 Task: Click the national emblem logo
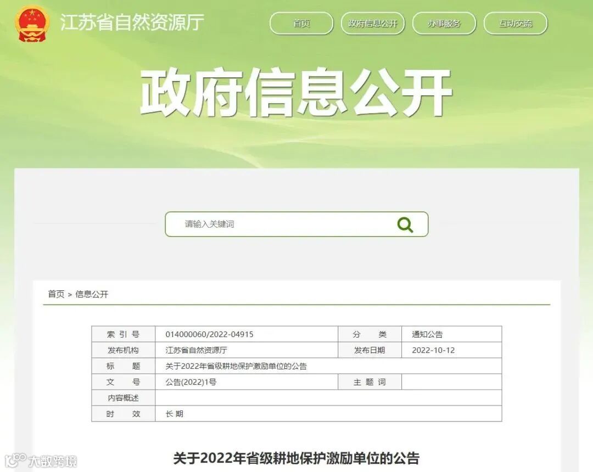pos(32,24)
